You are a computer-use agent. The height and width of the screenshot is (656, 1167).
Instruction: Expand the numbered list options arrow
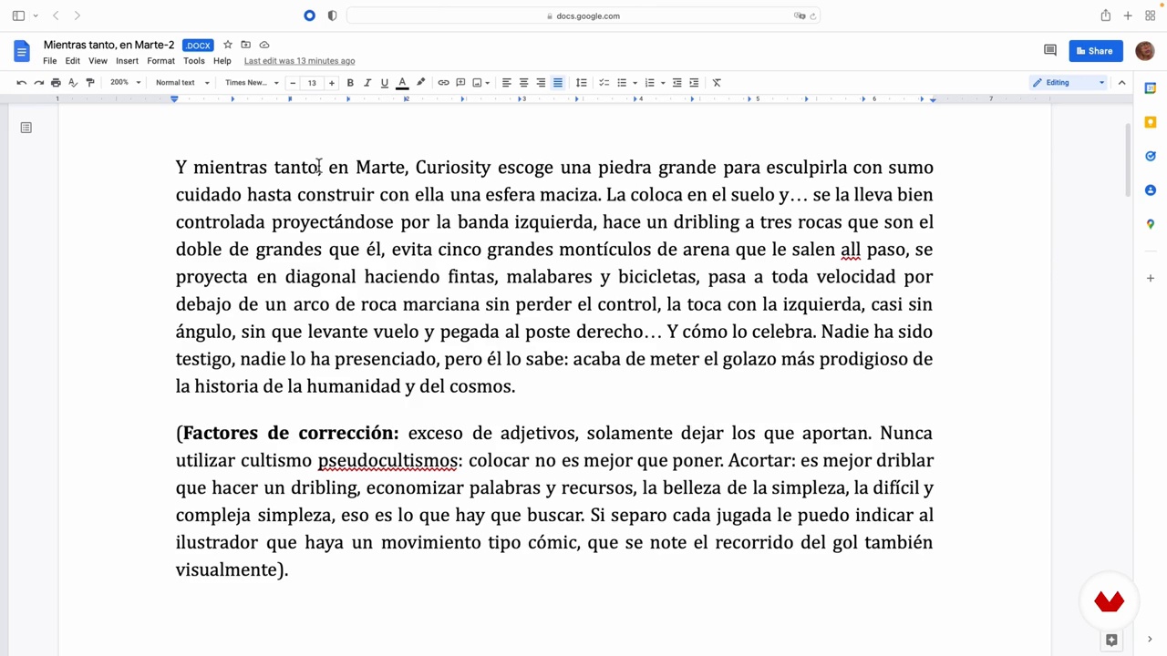pos(663,83)
